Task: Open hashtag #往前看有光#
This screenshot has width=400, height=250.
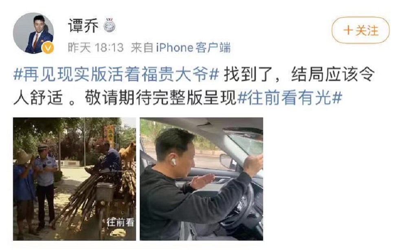Action: tap(290, 98)
